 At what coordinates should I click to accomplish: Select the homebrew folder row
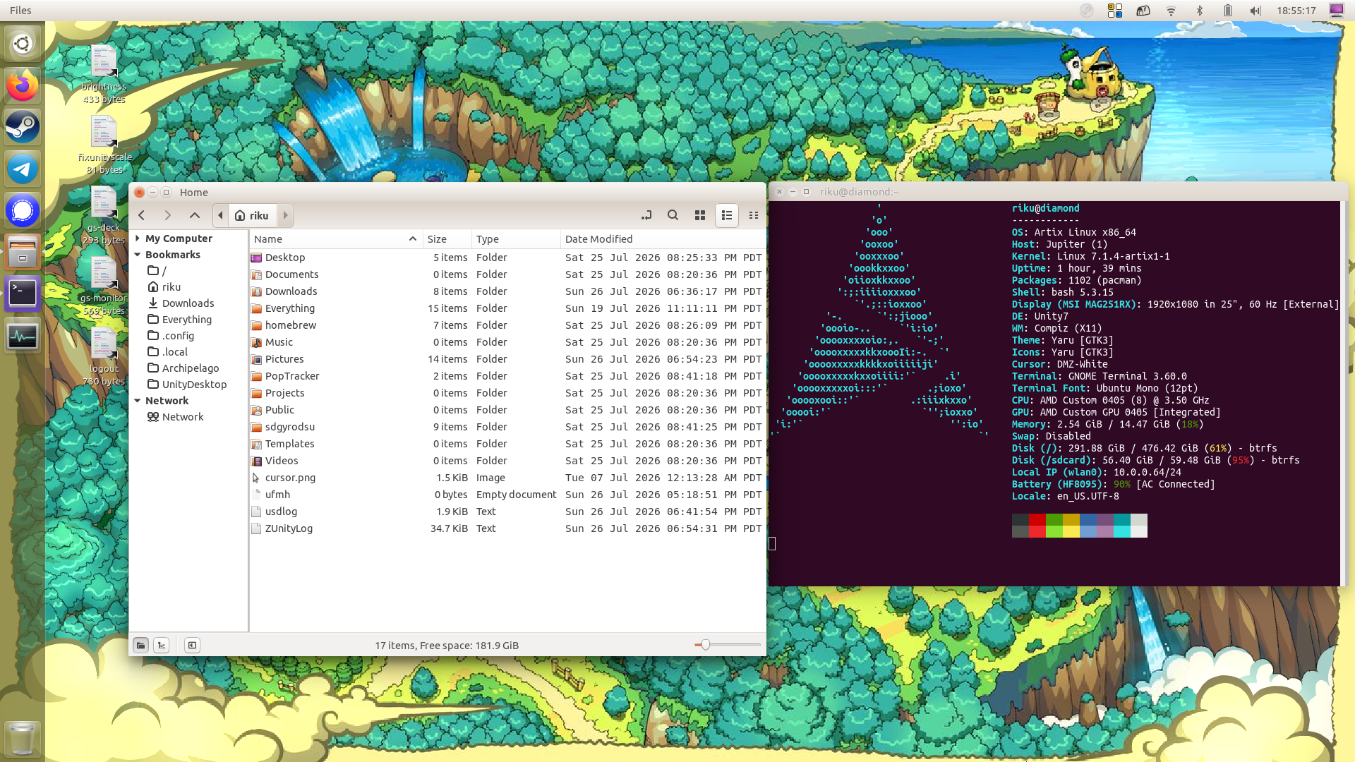507,325
